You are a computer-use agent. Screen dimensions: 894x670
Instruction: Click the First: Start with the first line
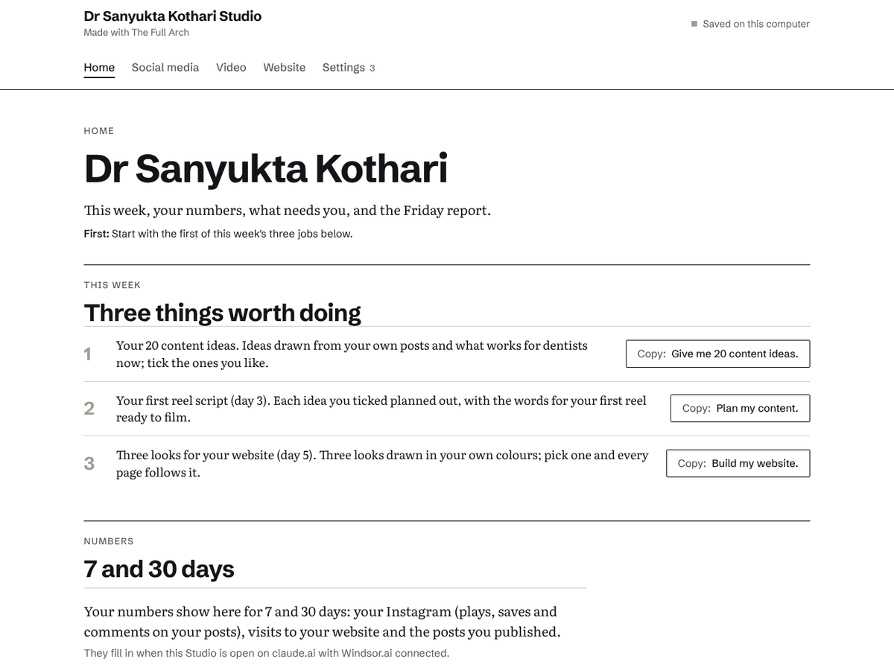(x=218, y=234)
